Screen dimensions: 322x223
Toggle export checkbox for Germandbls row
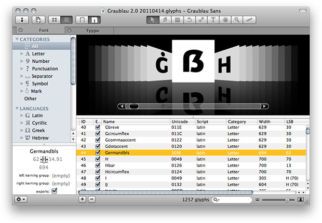tap(98, 152)
